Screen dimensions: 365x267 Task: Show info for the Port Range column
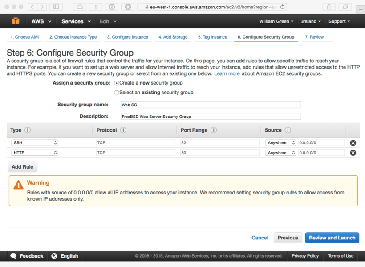[x=214, y=130]
